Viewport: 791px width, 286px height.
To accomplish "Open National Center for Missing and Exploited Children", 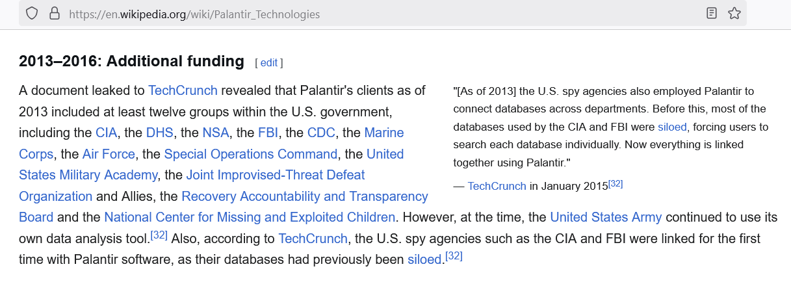I will coord(250,217).
